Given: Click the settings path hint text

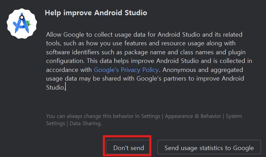Looking at the screenshot, I should (x=144, y=120).
